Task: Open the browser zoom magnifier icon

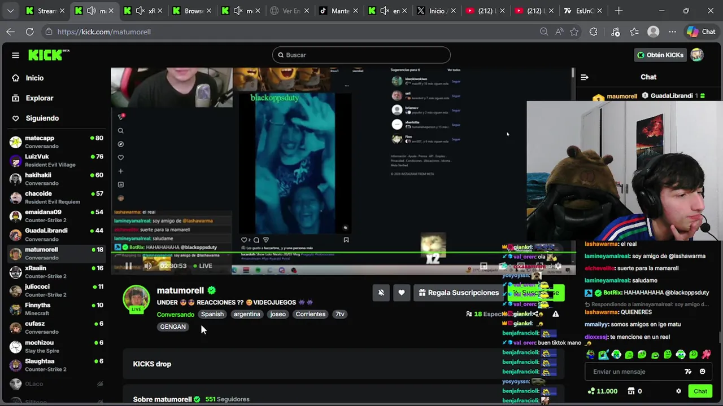Action: (x=544, y=32)
